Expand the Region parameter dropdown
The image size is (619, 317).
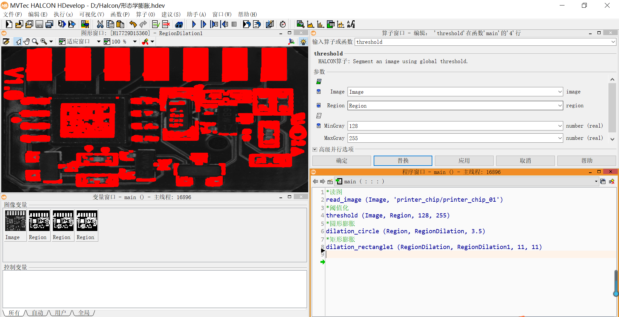click(560, 106)
